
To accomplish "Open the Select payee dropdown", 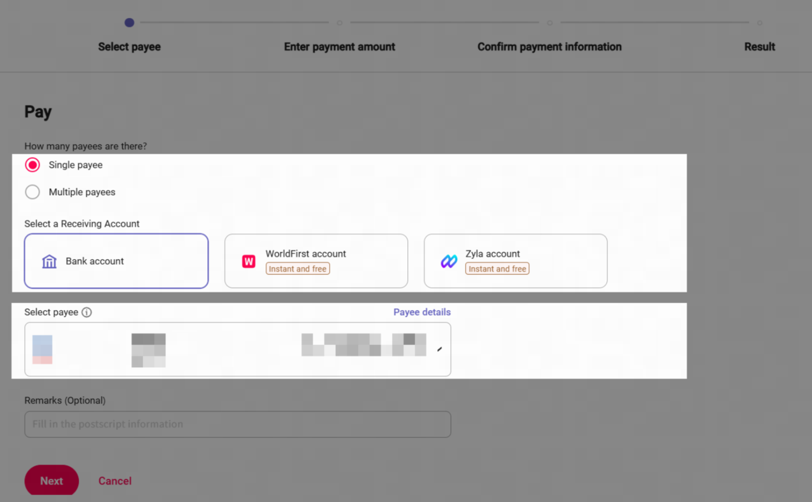I will [237, 349].
